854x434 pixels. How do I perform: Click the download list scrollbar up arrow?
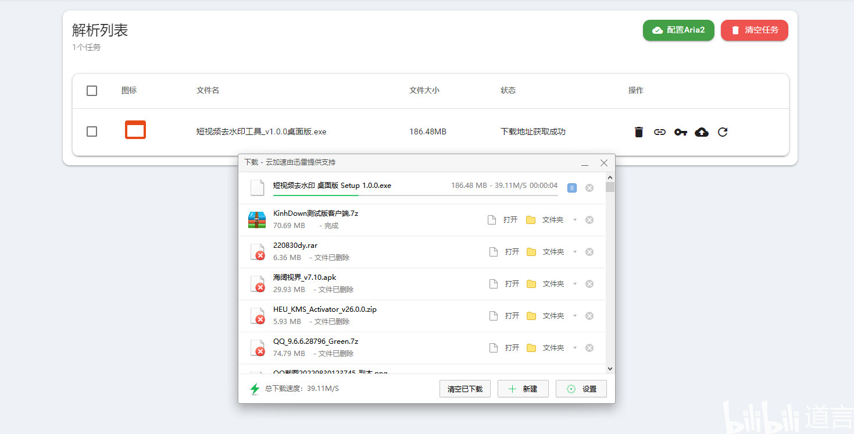coord(610,177)
